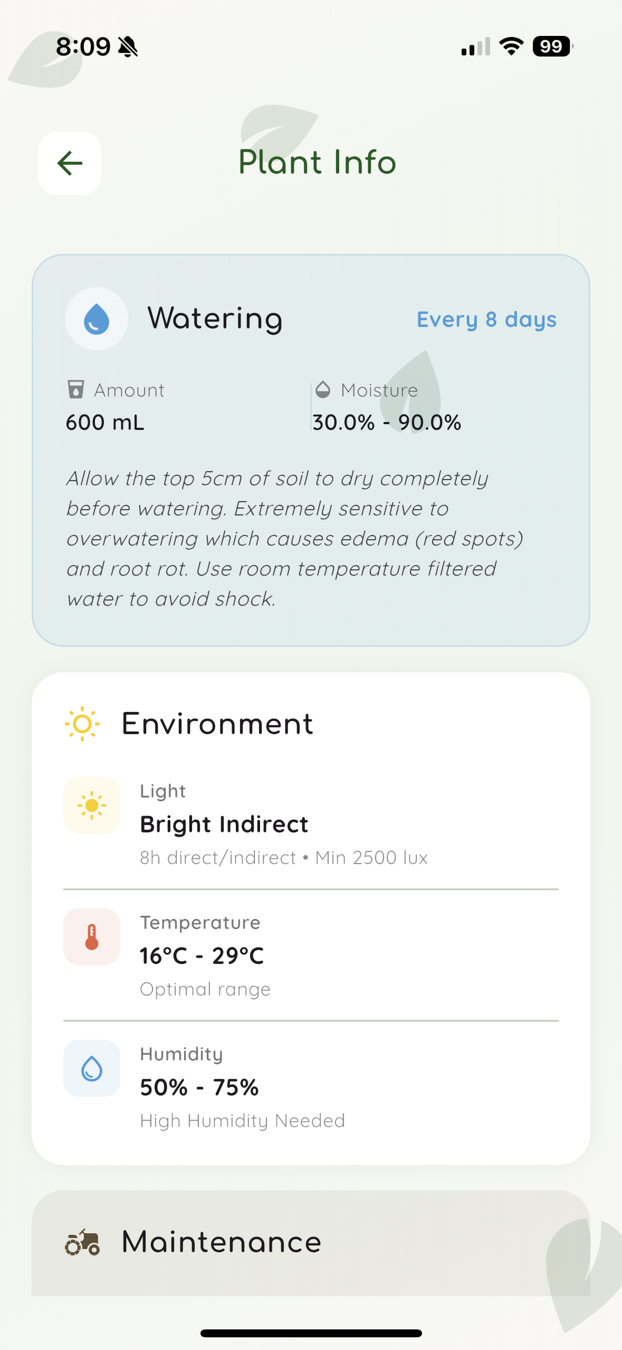Open the Every 8 days watering schedule

tap(486, 319)
